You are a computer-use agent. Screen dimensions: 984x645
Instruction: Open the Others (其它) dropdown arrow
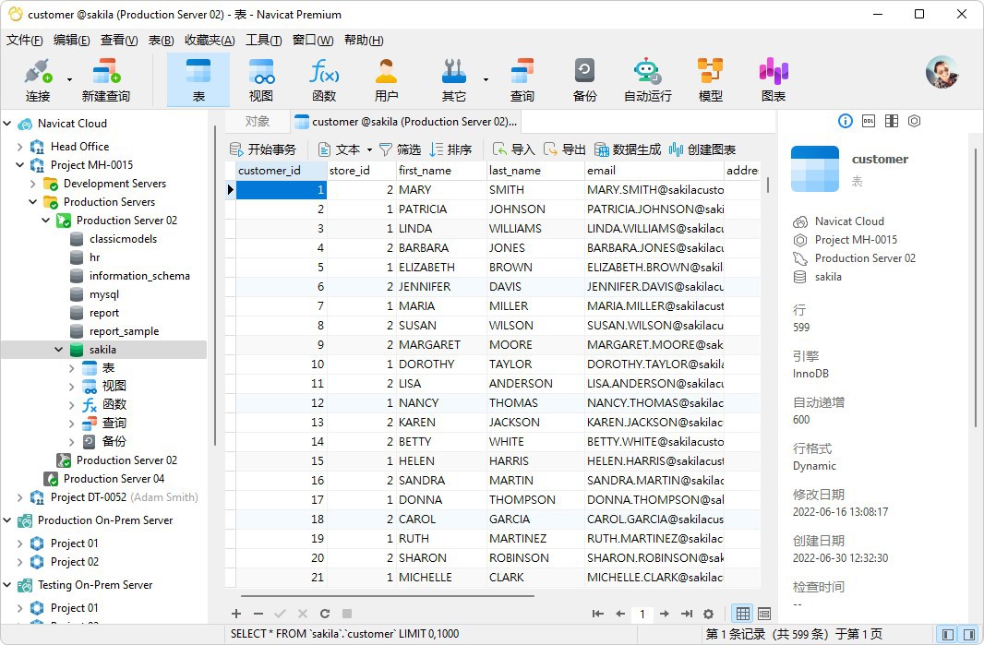coord(486,79)
